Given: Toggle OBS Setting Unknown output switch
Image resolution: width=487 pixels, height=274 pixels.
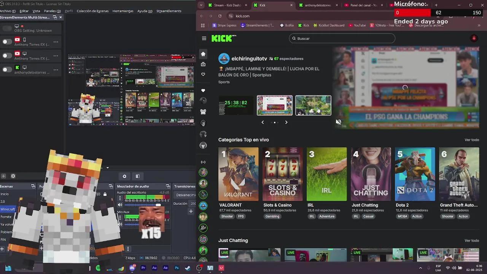Looking at the screenshot, I should 7,28.
